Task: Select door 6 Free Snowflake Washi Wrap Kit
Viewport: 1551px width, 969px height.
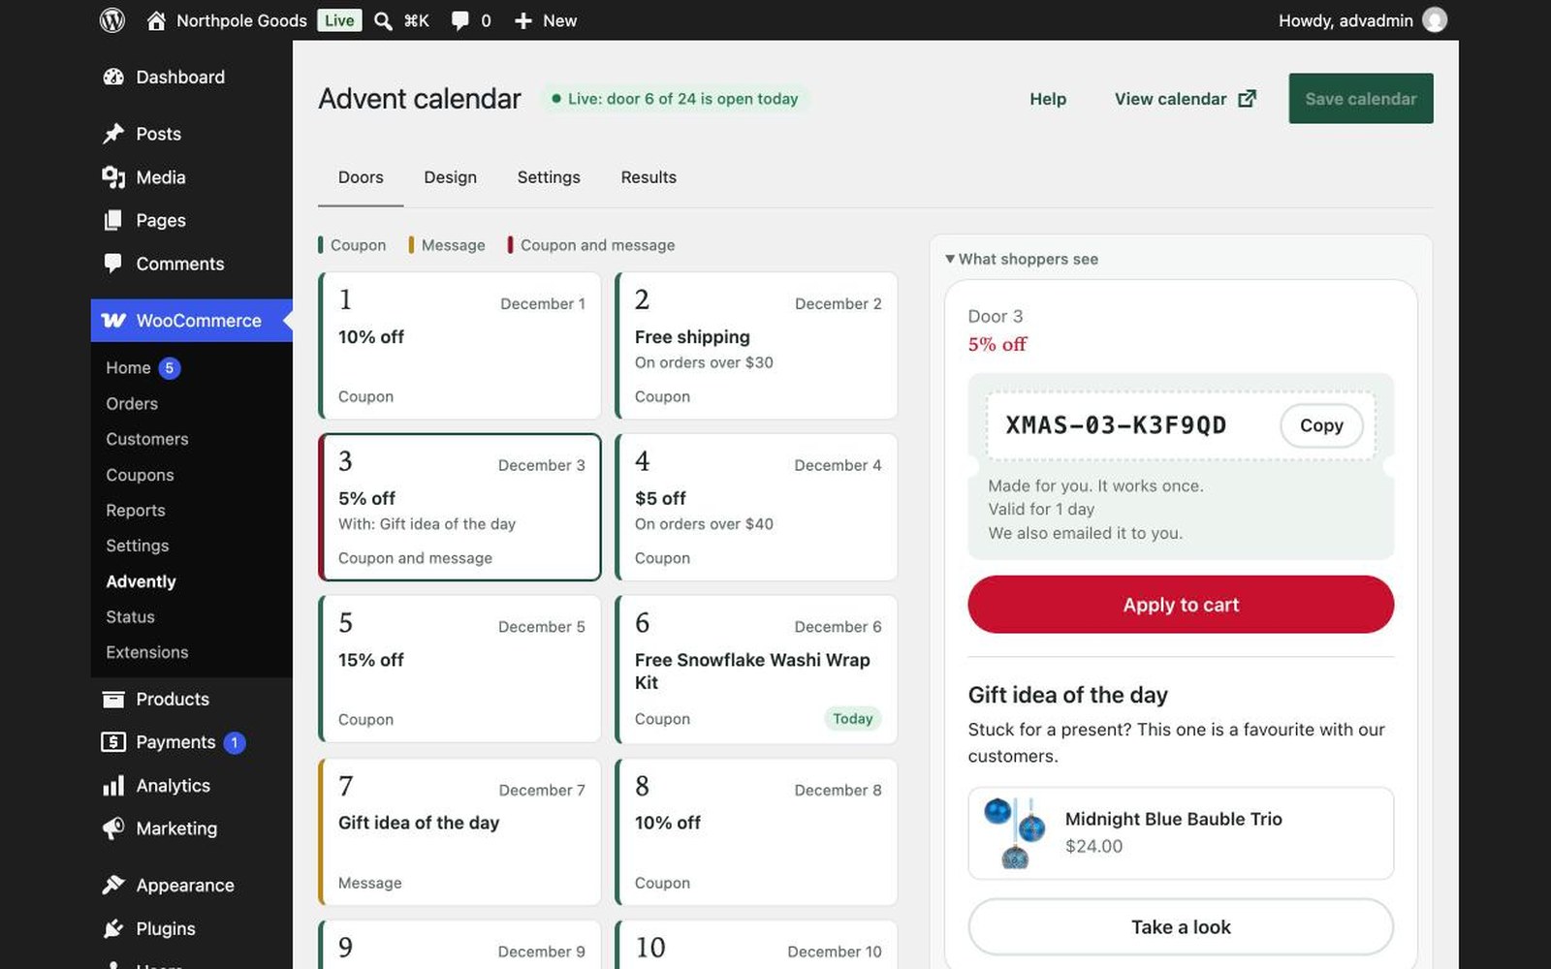Action: 756,670
